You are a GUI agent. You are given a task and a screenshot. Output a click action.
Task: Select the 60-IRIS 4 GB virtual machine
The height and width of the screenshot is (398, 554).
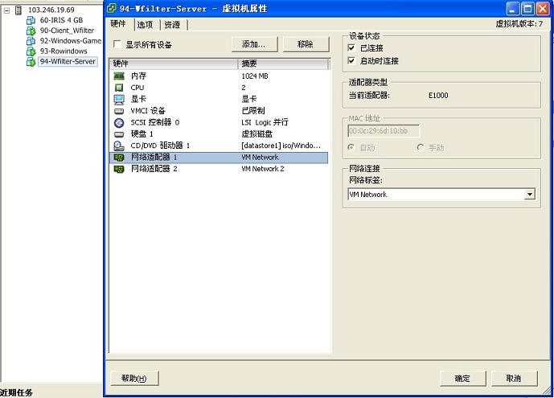tap(60, 20)
